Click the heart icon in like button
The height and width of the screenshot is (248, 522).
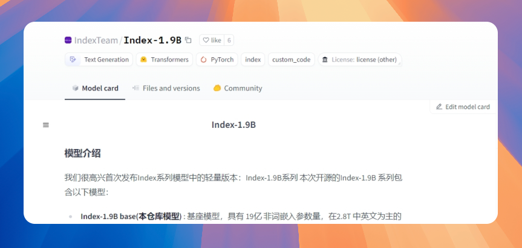tap(206, 40)
